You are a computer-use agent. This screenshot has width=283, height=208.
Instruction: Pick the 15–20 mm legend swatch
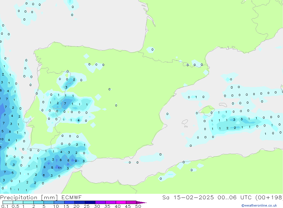(x=70, y=202)
